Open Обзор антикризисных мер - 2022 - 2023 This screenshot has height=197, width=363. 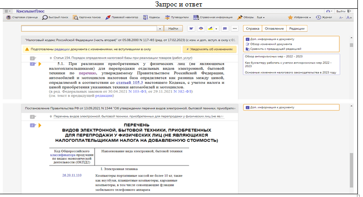point(274,57)
